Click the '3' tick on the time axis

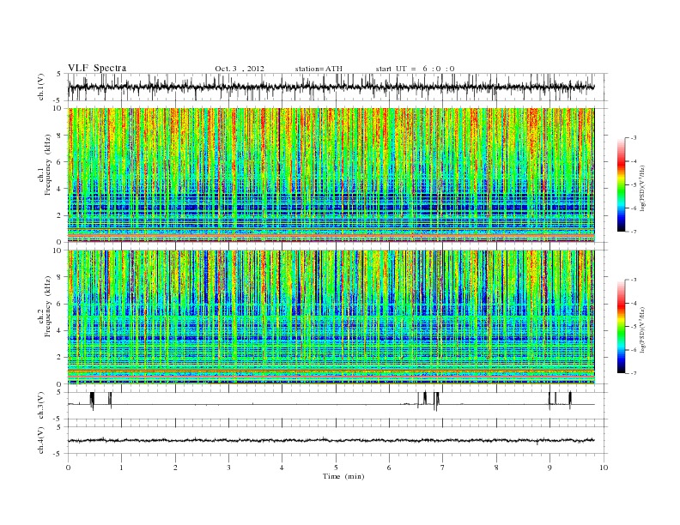[x=229, y=468]
